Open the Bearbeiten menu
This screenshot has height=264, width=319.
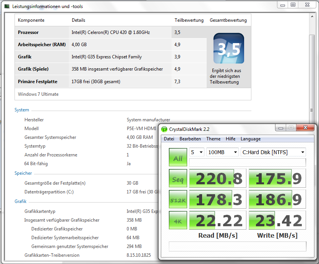(190, 139)
